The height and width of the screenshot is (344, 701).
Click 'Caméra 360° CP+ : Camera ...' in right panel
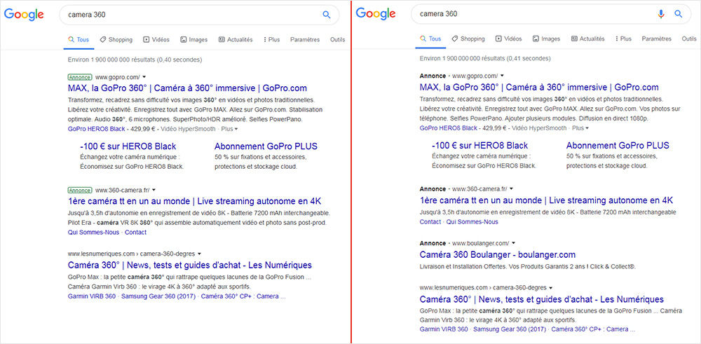tap(593, 329)
